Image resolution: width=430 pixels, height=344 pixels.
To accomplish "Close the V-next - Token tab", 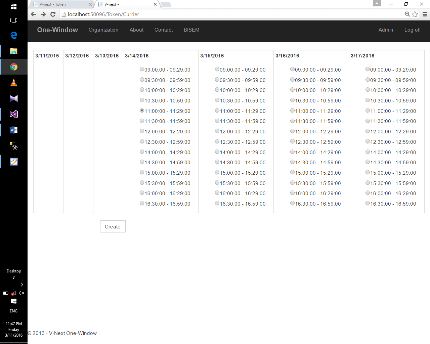I will coord(90,4).
